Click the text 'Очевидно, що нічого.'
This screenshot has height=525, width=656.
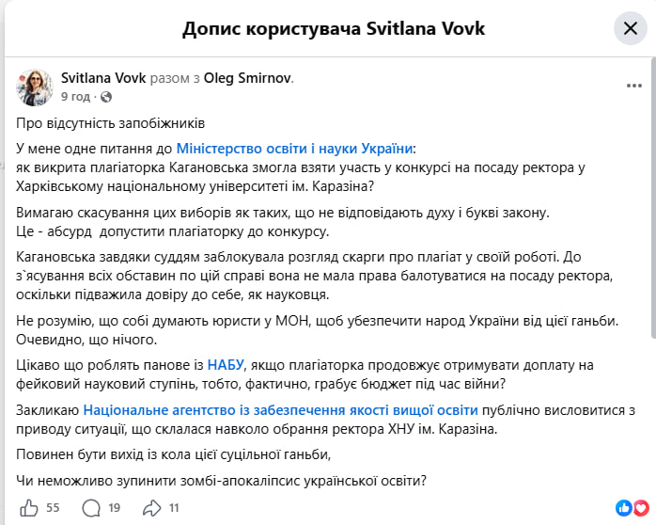coord(86,339)
